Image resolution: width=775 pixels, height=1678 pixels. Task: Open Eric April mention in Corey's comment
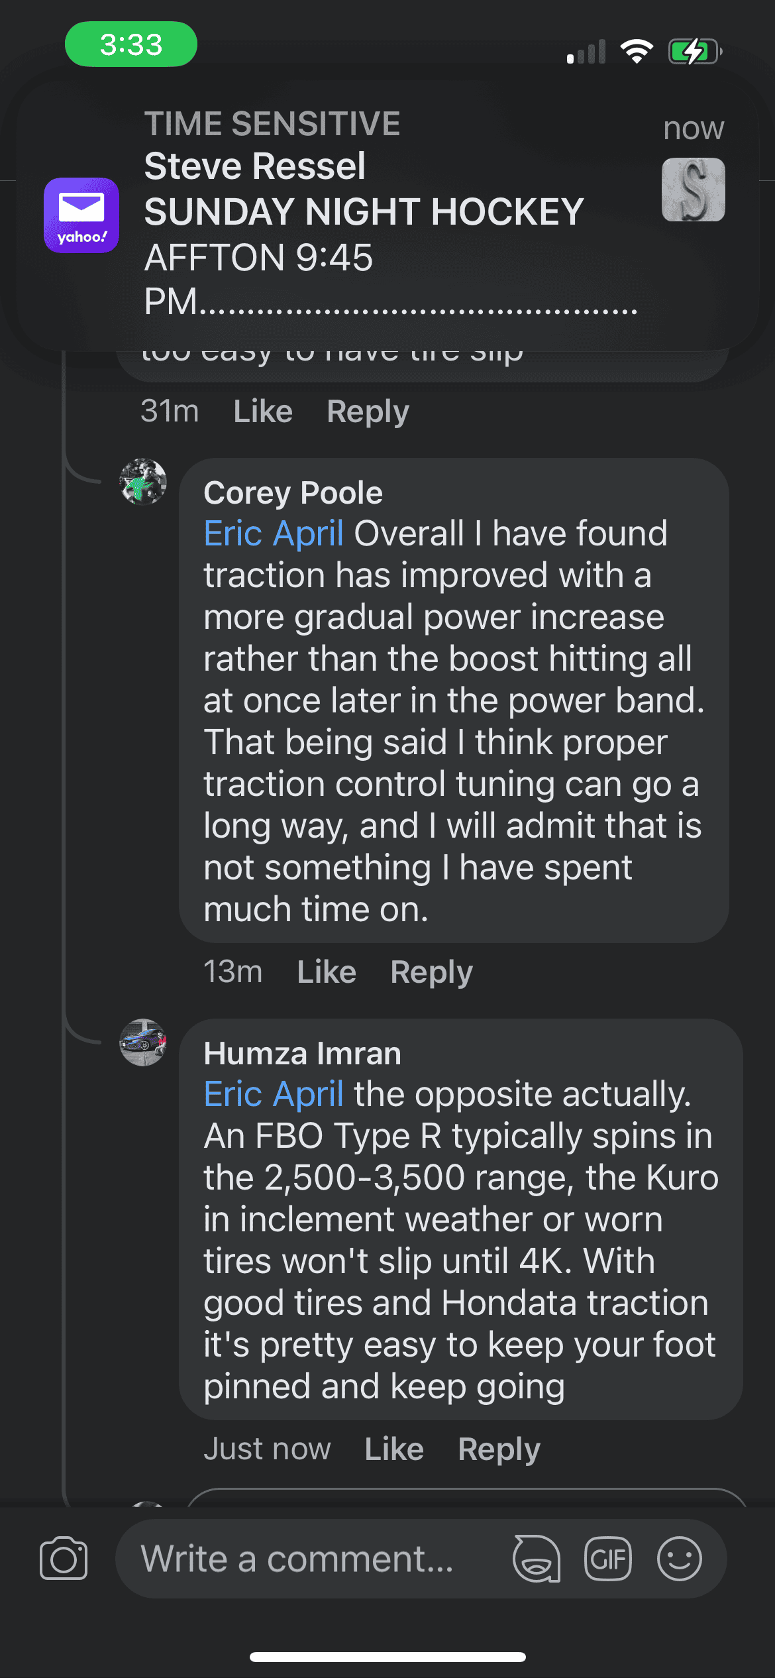(x=274, y=533)
